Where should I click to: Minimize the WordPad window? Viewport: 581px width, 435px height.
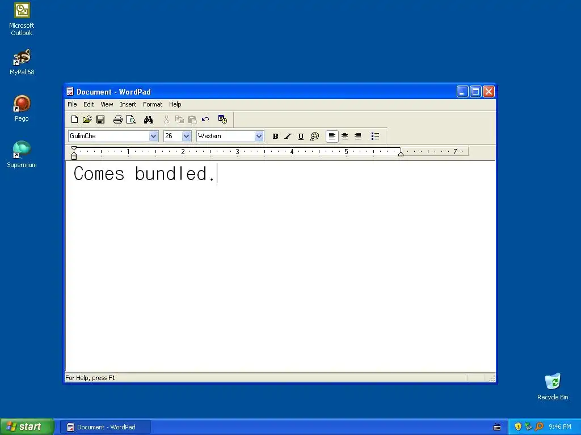462,91
